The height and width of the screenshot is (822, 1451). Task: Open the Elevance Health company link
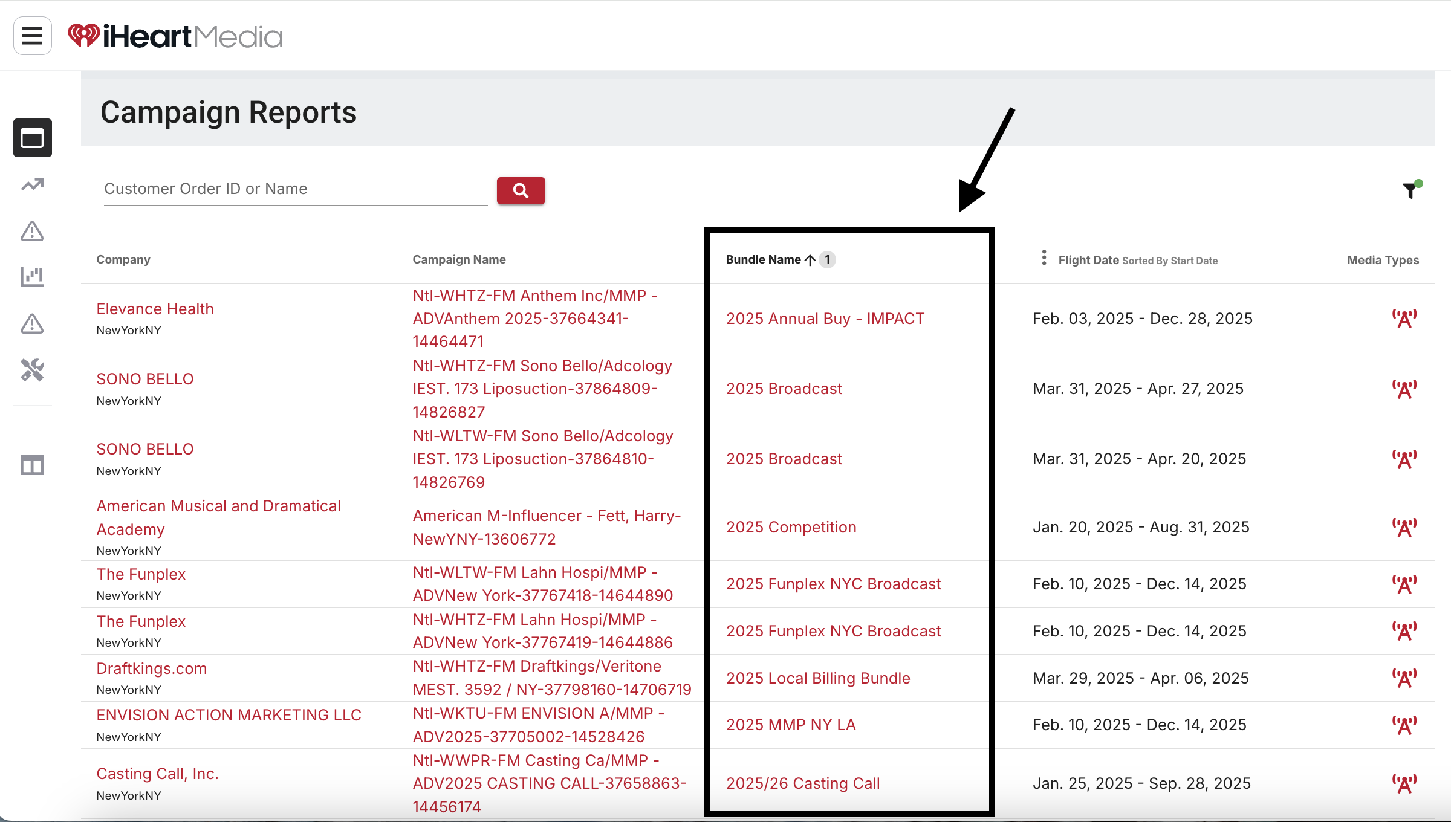155,309
